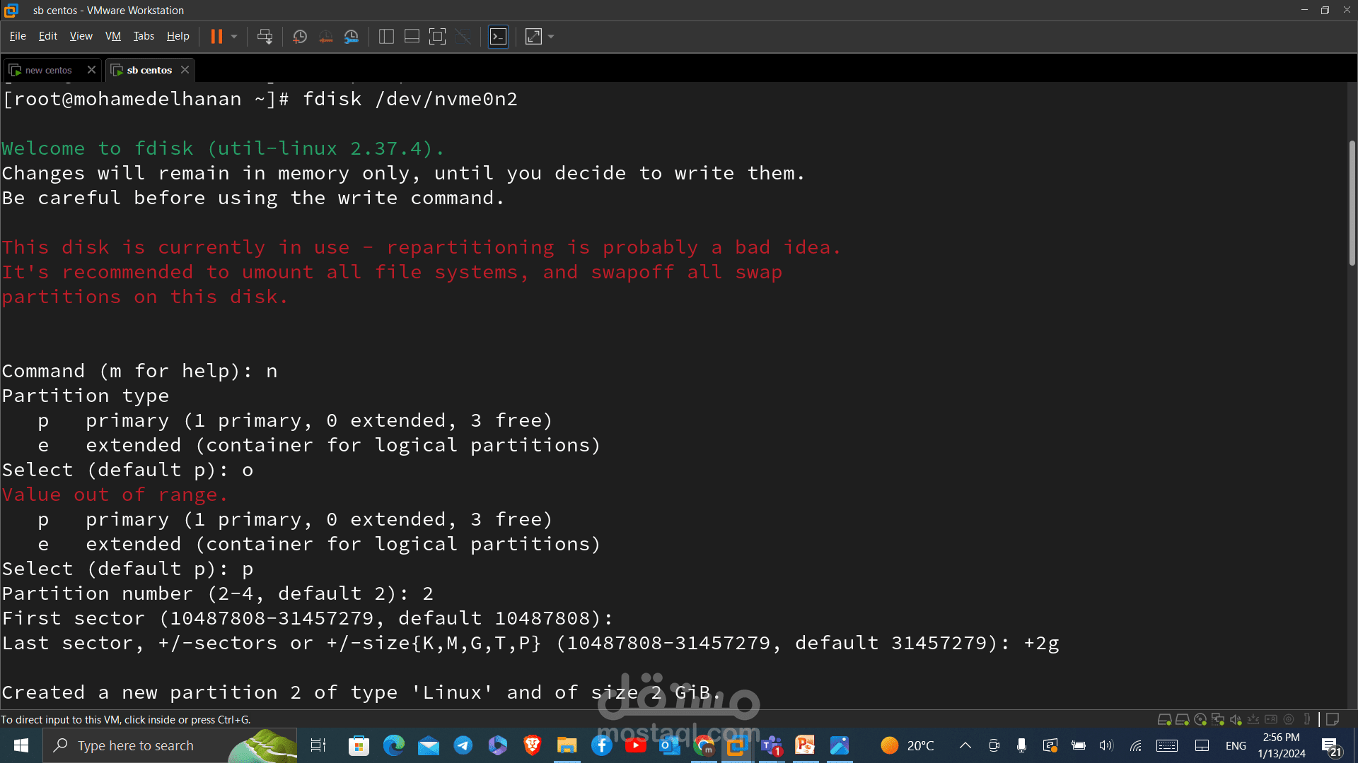
Task: Open the clock showing 2:56 PM
Action: (1281, 745)
